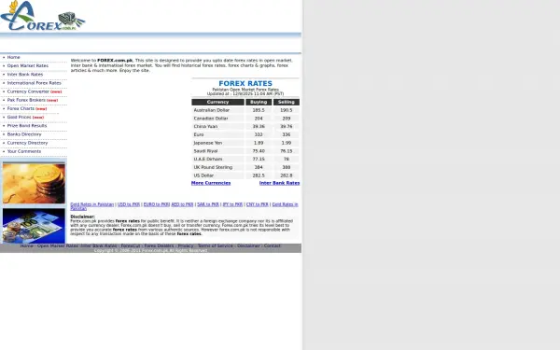Click UK Pound Sterling buying value 384
Image resolution: width=560 pixels, height=350 pixels.
[259, 167]
